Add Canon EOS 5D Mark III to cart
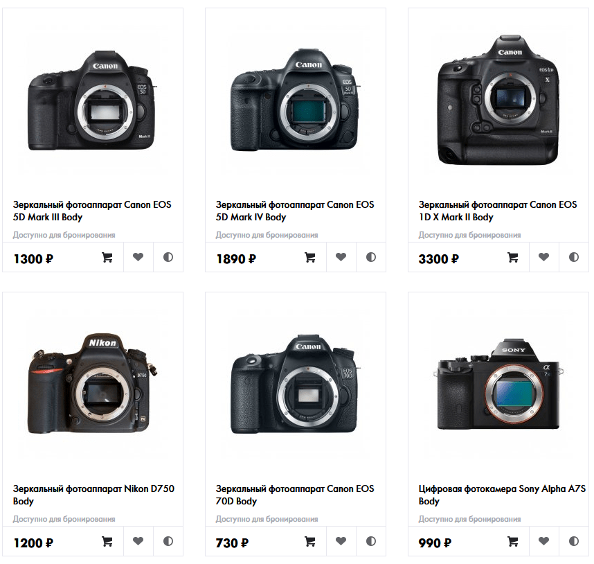This screenshot has height=564, width=594. tap(107, 258)
